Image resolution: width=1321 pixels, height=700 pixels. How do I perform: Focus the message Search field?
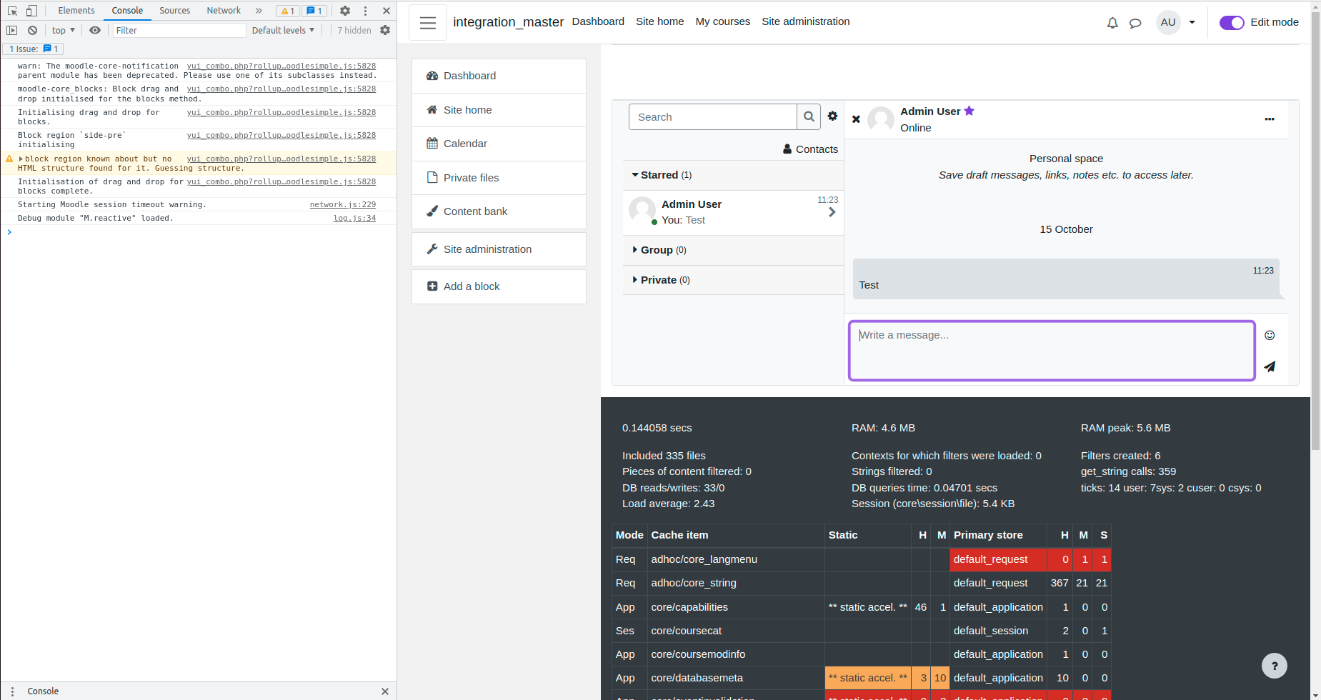[x=713, y=117]
